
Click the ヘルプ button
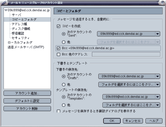pos(154,121)
